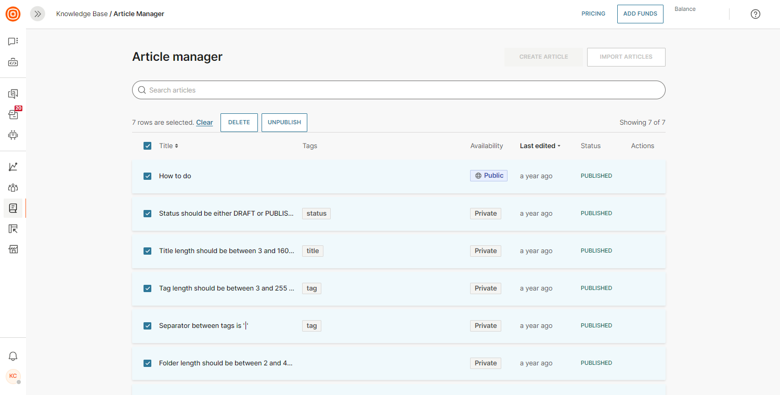The image size is (780, 395).
Task: Go to Knowledge Base breadcrumb
Action: [82, 14]
